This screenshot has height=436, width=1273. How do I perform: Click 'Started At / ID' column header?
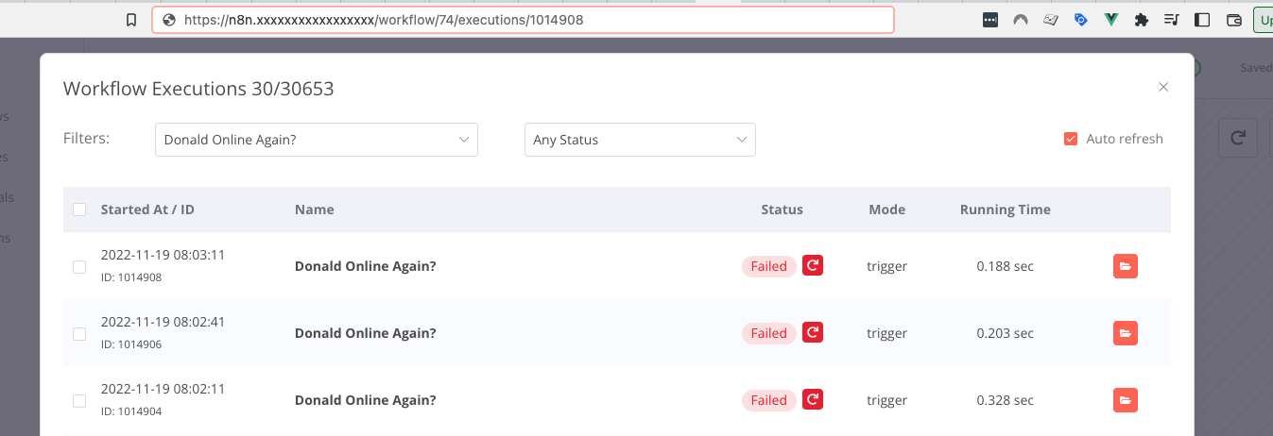point(147,210)
